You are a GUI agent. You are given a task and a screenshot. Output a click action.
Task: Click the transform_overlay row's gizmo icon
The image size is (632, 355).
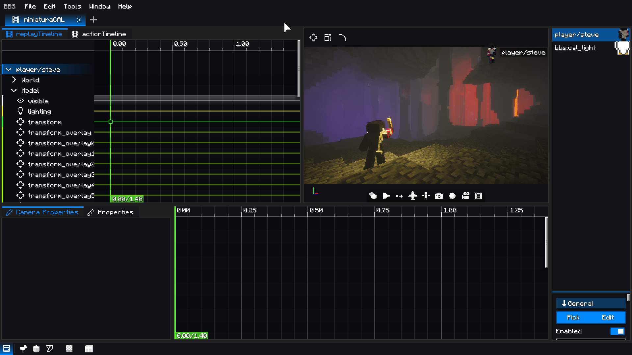tap(20, 132)
